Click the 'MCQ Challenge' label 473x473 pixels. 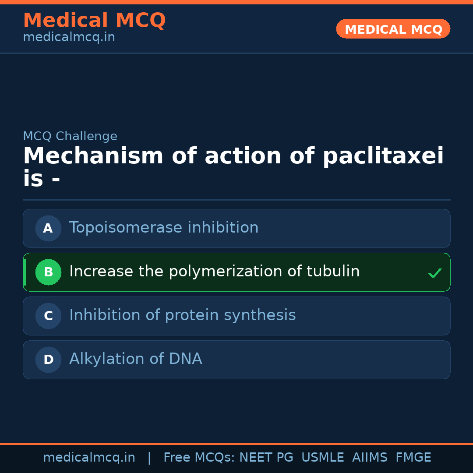click(70, 136)
